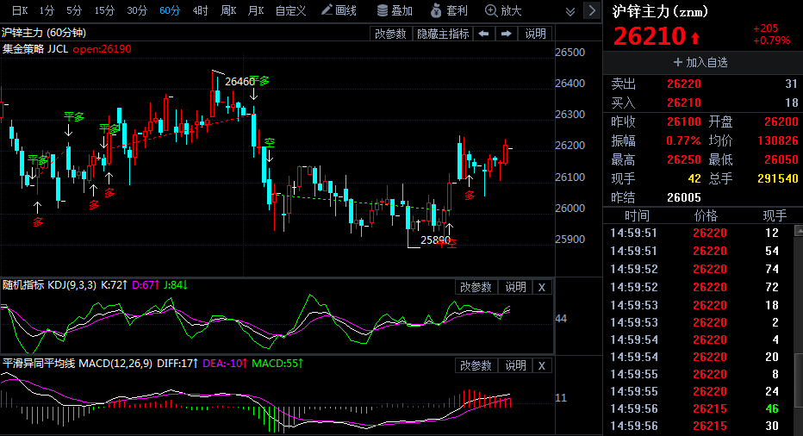
Task: Click the 叠加 overlay icon
Action: (395, 11)
